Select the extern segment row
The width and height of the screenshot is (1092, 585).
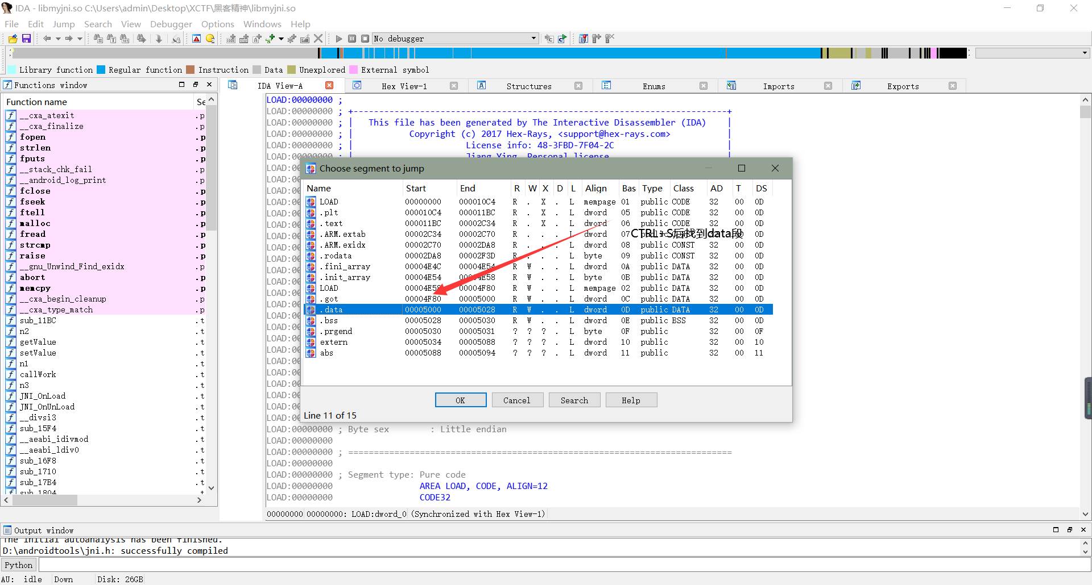point(539,342)
